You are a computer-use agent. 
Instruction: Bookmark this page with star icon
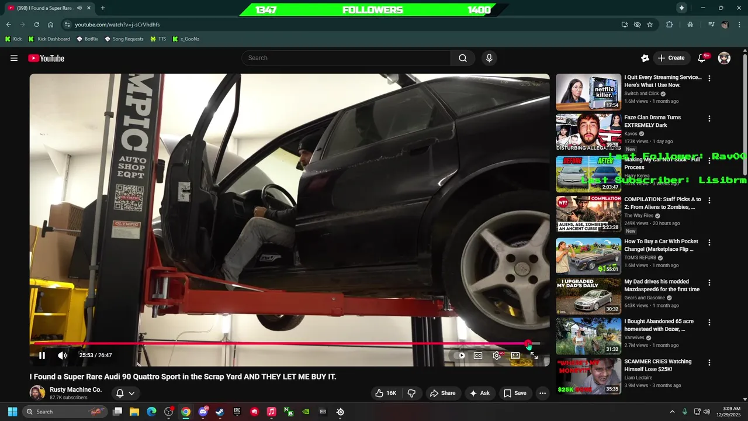650,25
